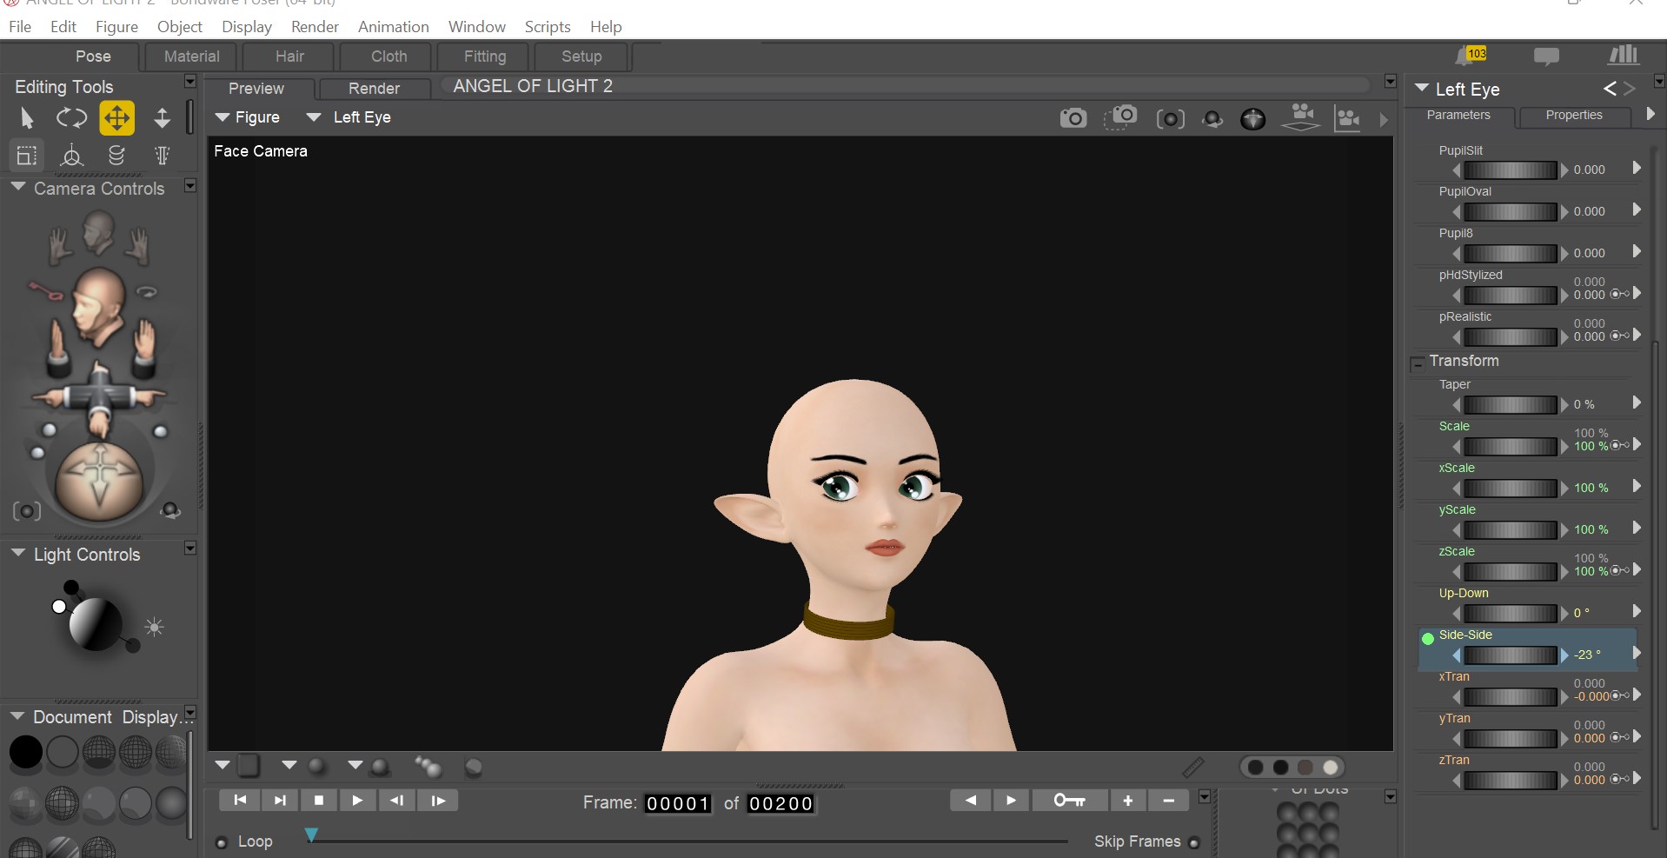Image resolution: width=1667 pixels, height=858 pixels.
Task: Activate the dashed-box selection tool
Action: [x=27, y=156]
